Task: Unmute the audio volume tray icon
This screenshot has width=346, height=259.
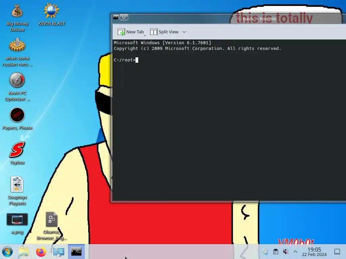Action: coord(286,252)
